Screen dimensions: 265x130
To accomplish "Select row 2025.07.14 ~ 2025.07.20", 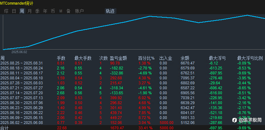I will point(132,93).
